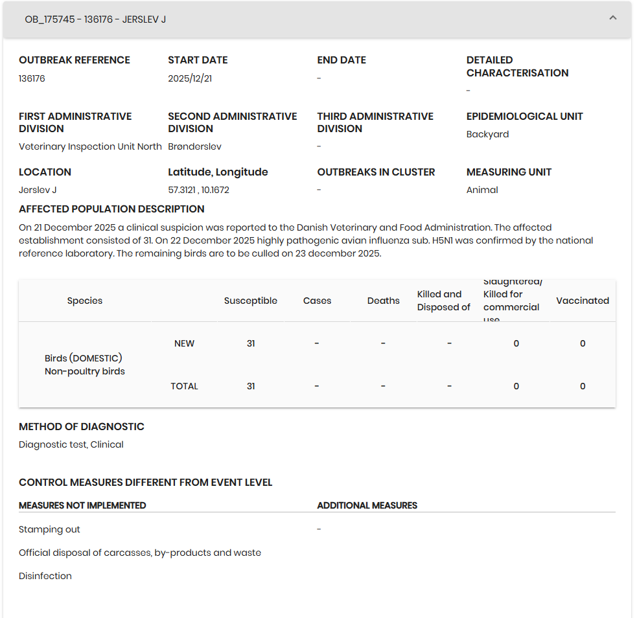
Task: Click the Diagnostic test, Clinical method text
Action: click(71, 444)
